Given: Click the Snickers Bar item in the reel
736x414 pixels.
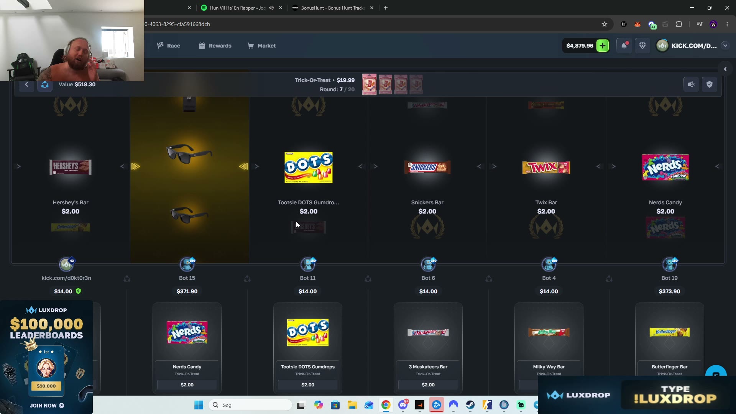Looking at the screenshot, I should point(427,167).
